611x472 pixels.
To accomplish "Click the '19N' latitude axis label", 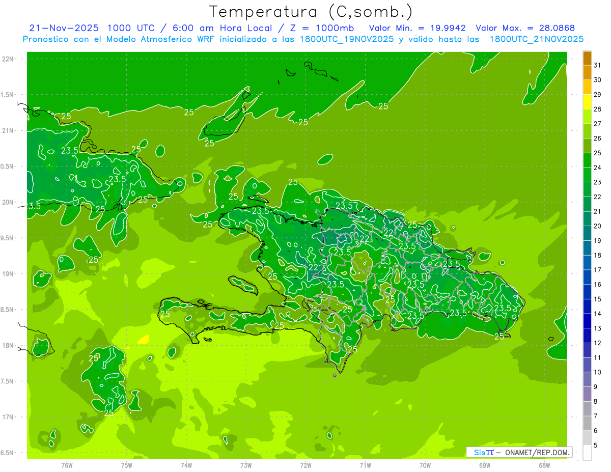I will pyautogui.click(x=8, y=274).
